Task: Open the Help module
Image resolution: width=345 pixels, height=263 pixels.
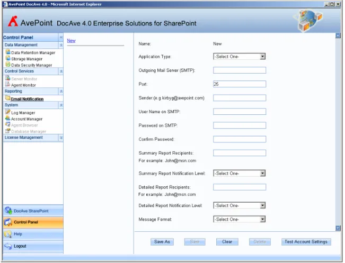Action: point(33,234)
